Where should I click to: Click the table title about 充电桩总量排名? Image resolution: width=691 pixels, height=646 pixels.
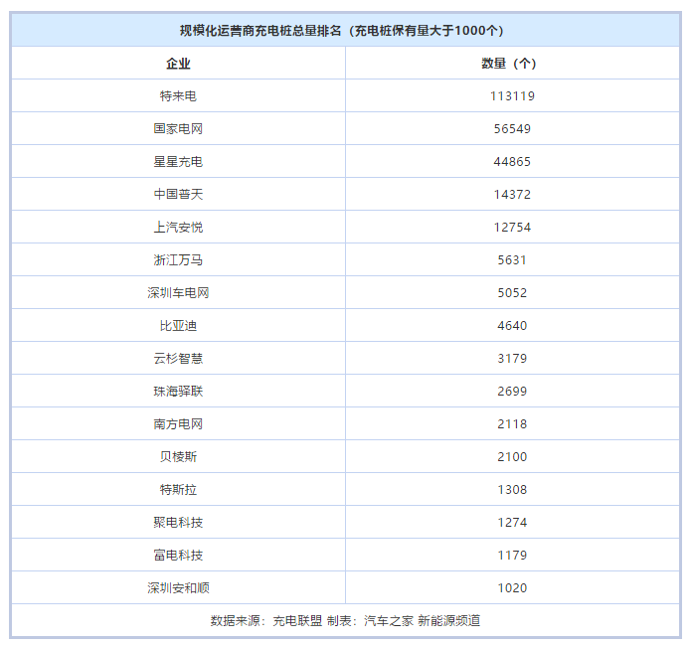[x=345, y=30]
